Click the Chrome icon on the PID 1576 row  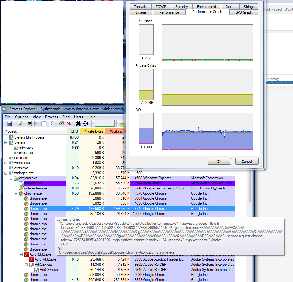pos(21,194)
